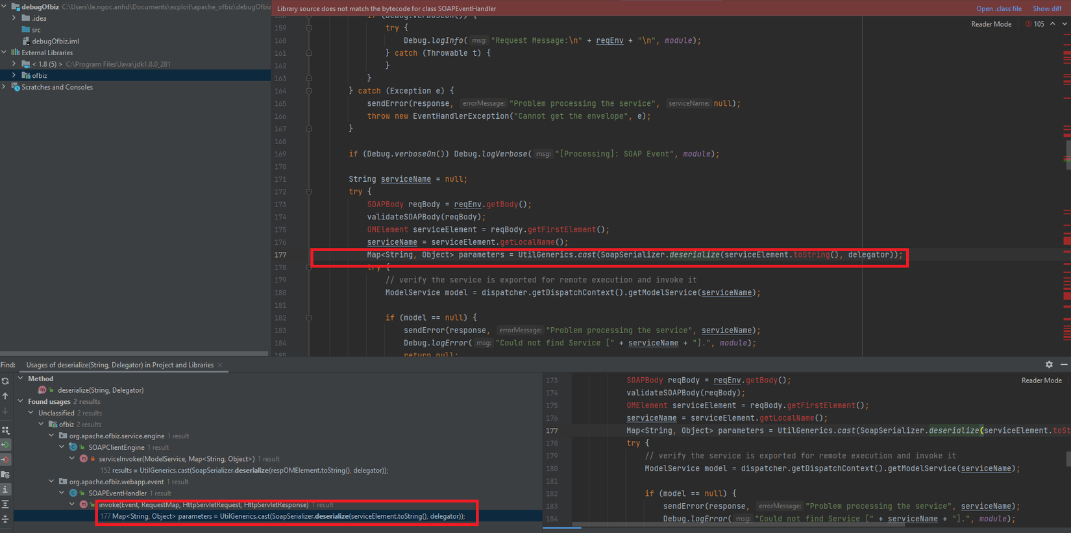1071x533 pixels.
Task: Collapse org.apache.ofbiz.service.engine package node
Action: [52, 436]
